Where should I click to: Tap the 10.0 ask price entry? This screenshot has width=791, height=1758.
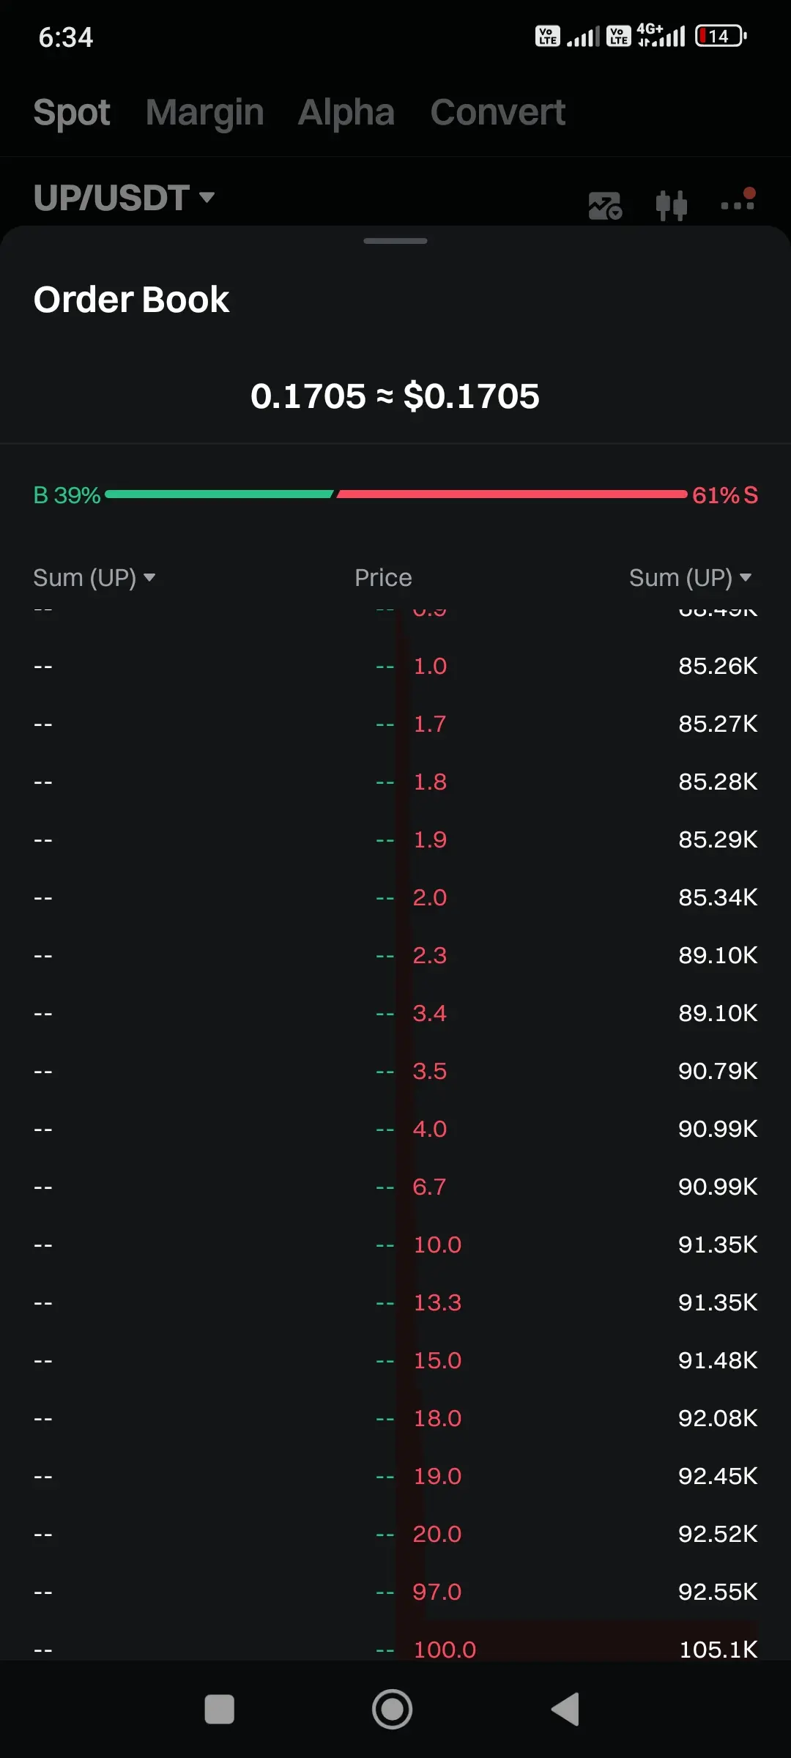click(437, 1245)
